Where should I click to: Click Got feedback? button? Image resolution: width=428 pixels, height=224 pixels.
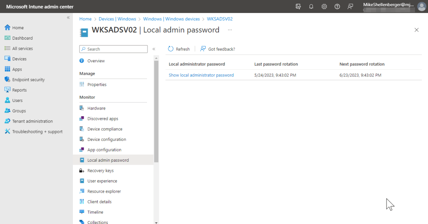[217, 49]
